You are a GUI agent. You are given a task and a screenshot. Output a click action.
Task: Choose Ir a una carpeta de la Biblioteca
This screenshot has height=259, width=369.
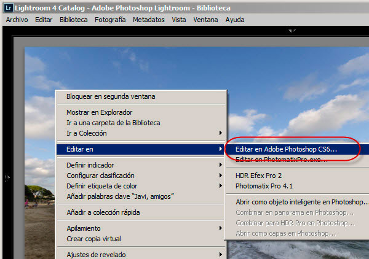tap(141, 123)
